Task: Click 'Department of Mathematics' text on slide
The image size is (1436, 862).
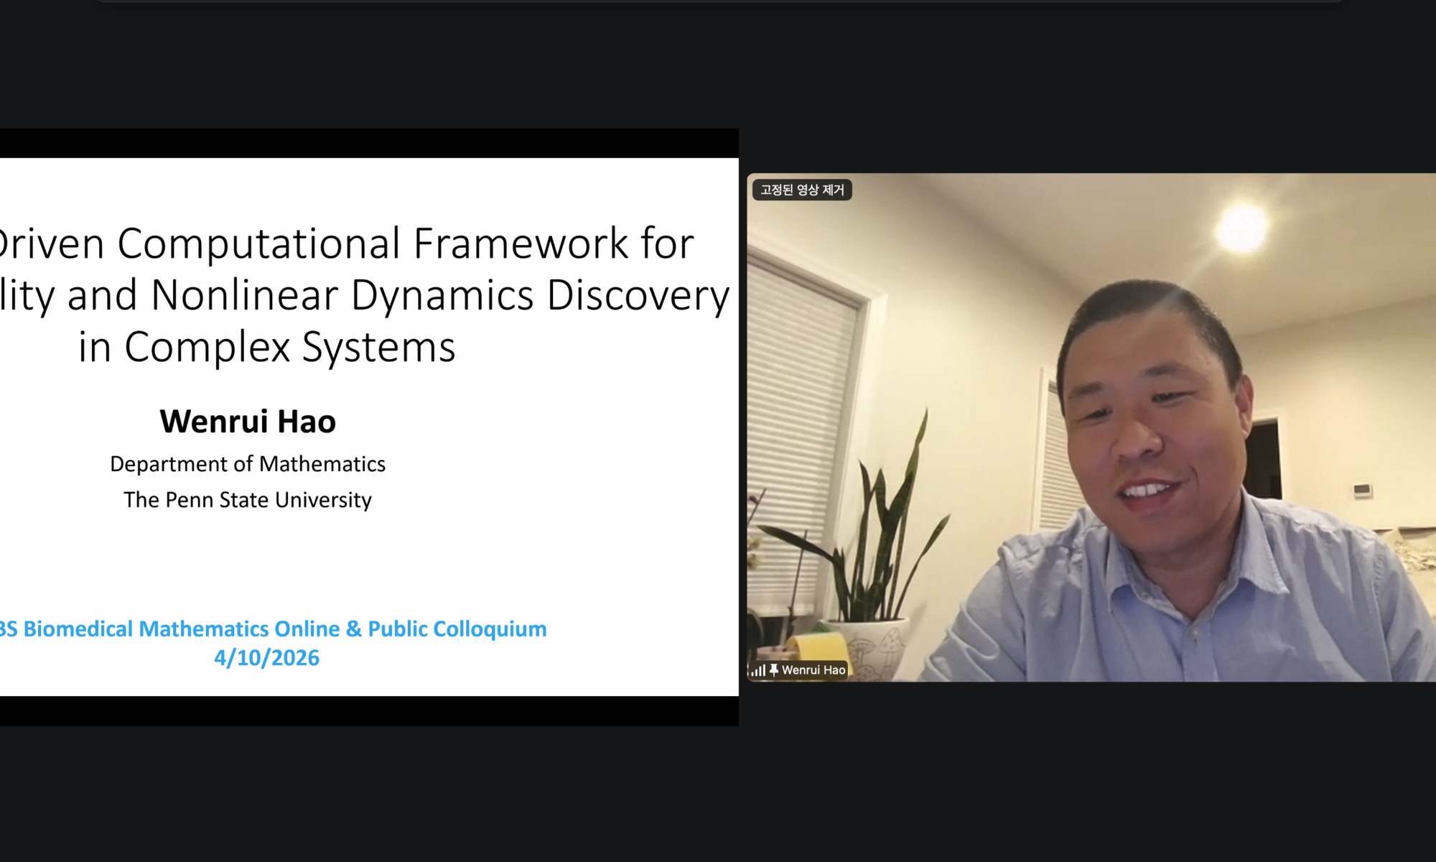Action: (x=248, y=464)
